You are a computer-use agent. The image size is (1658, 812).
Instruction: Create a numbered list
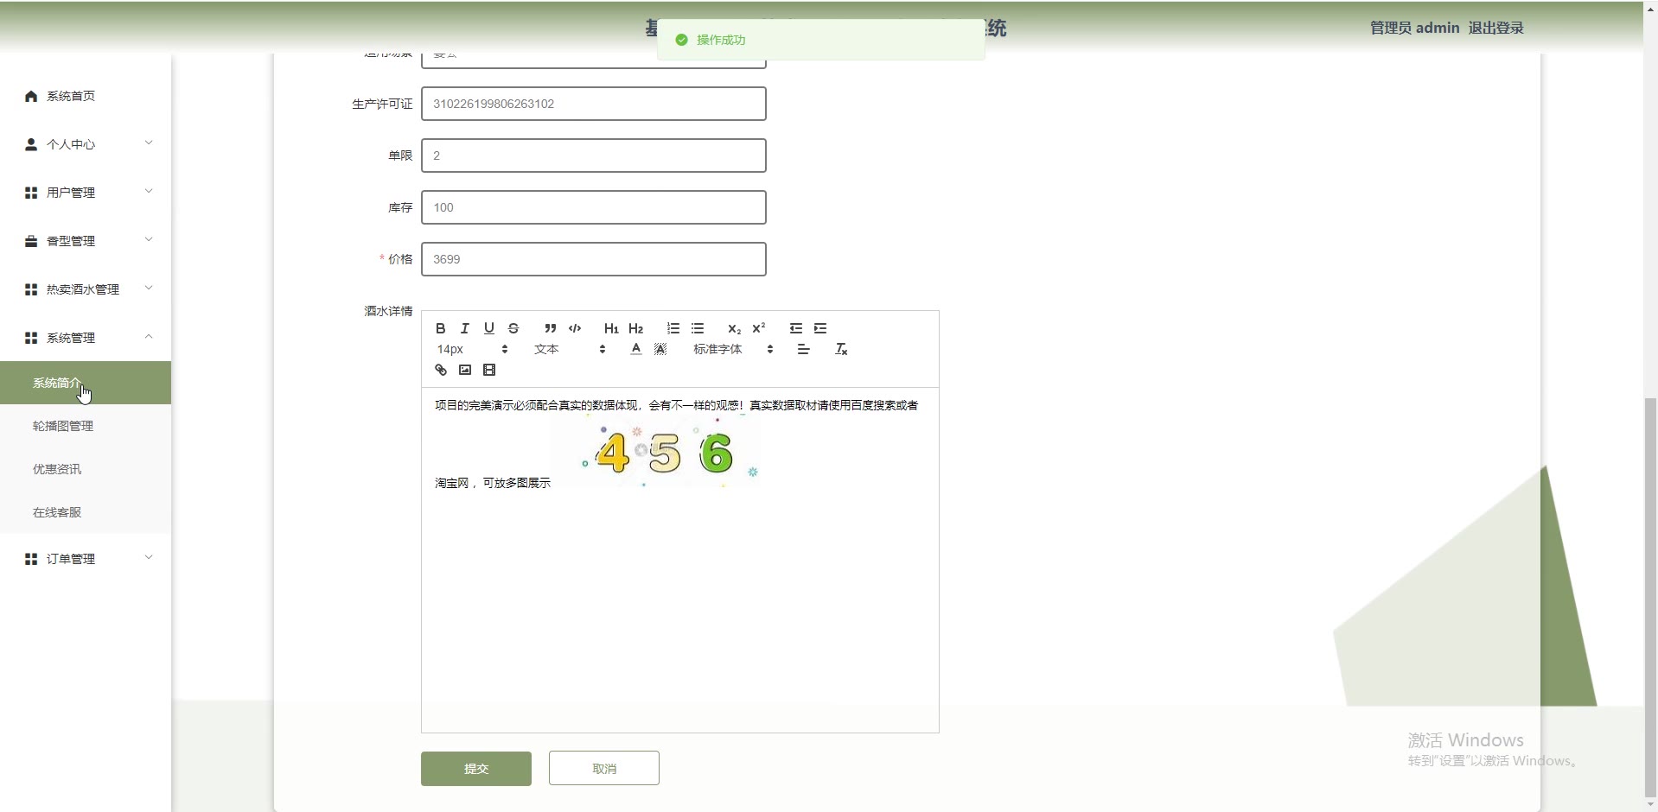[x=673, y=328]
